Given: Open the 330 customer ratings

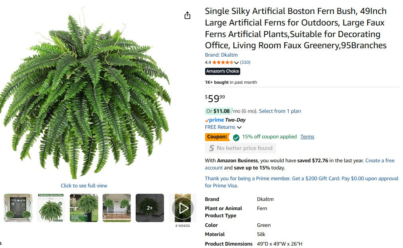Looking at the screenshot, I should coord(245,62).
